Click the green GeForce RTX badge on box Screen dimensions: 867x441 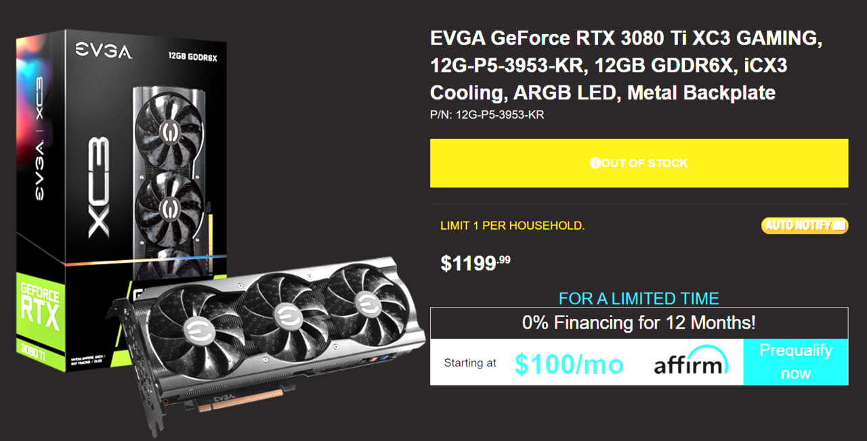point(40,312)
